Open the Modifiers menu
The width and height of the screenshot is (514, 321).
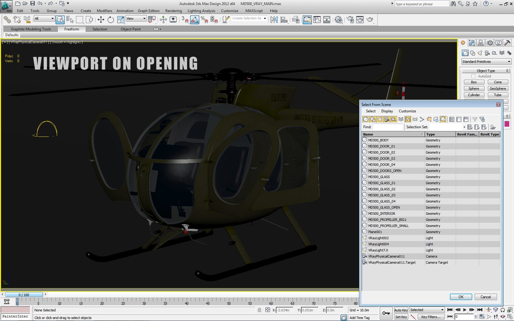pyautogui.click(x=104, y=11)
